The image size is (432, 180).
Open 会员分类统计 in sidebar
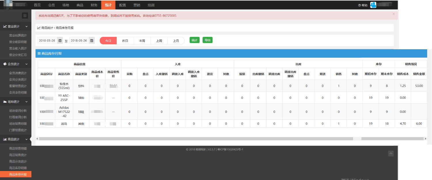pyautogui.click(x=18, y=79)
